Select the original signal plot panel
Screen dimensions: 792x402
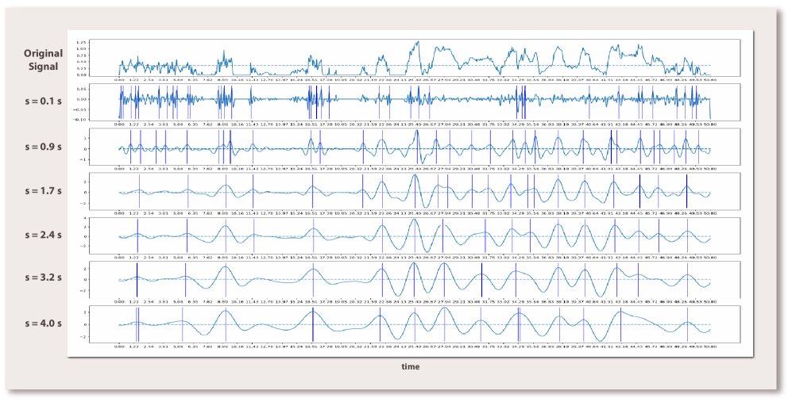click(x=413, y=58)
